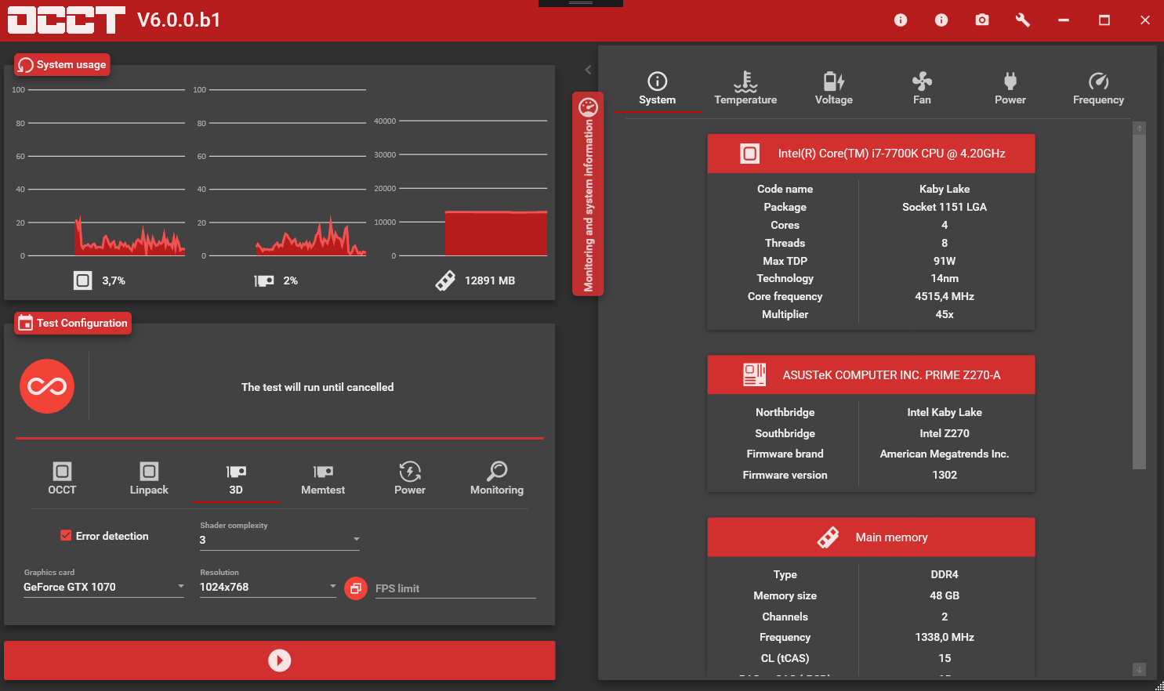Open settings via the wrench icon
1164x691 pixels.
pos(1022,20)
